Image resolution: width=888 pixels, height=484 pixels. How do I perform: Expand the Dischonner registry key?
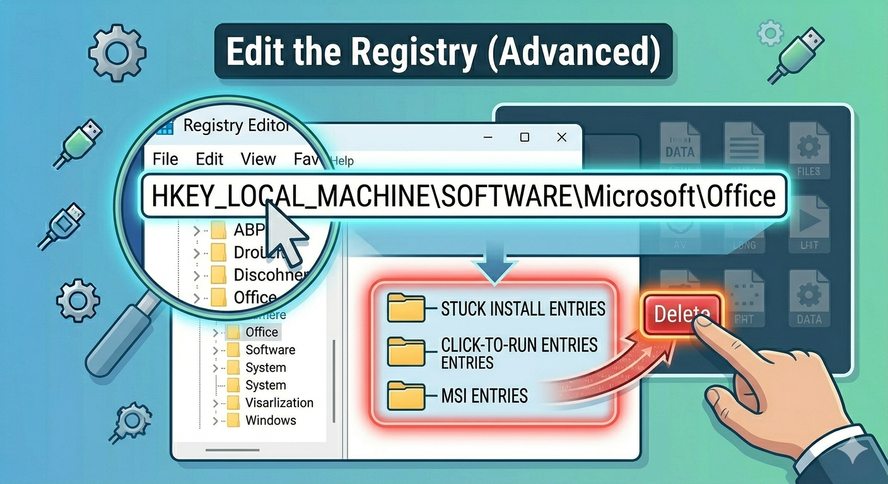(197, 275)
